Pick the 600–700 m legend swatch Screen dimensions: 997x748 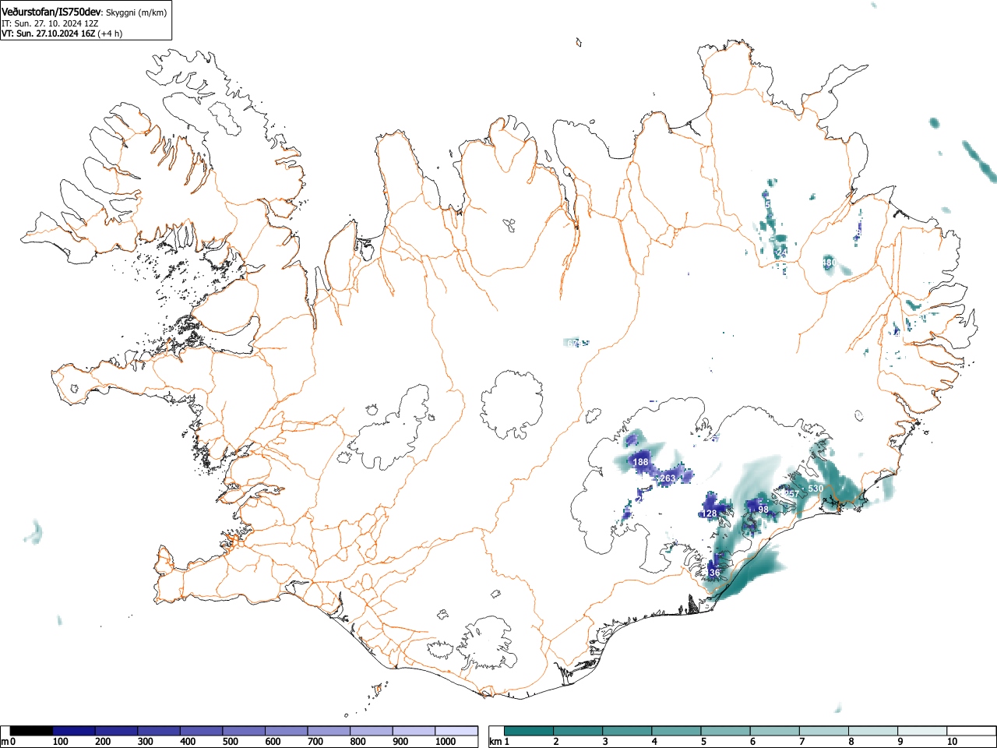287,731
